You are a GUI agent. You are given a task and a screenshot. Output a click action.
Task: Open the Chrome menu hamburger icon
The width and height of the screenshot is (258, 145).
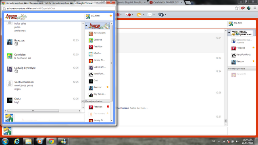tap(255, 8)
